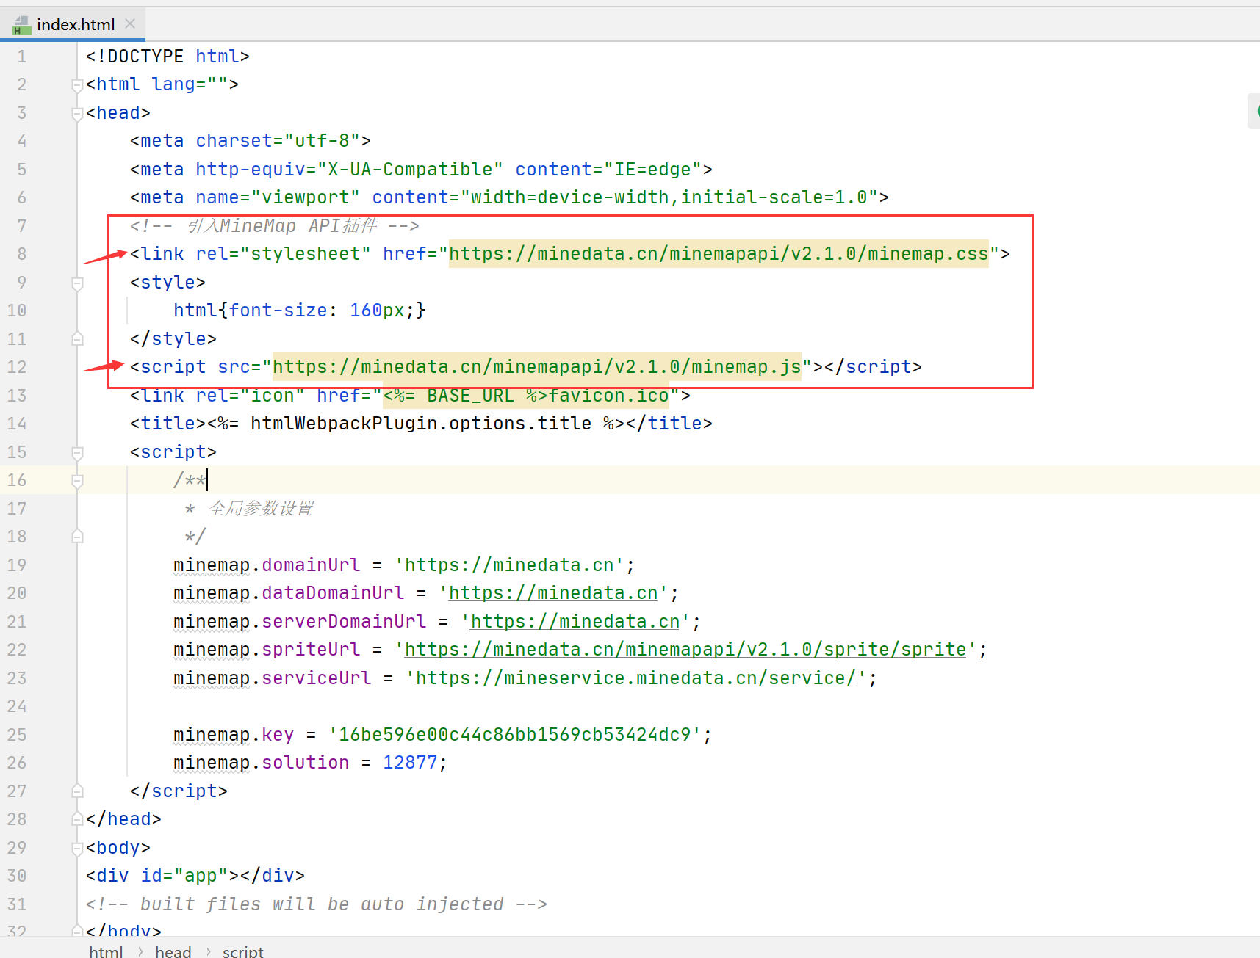Click the minemap.js URL on line 12
Viewport: 1260px width, 958px height.
tap(536, 366)
